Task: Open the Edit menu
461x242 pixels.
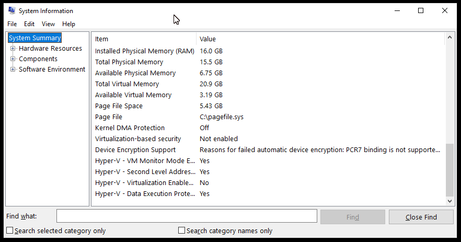Action: pos(29,24)
